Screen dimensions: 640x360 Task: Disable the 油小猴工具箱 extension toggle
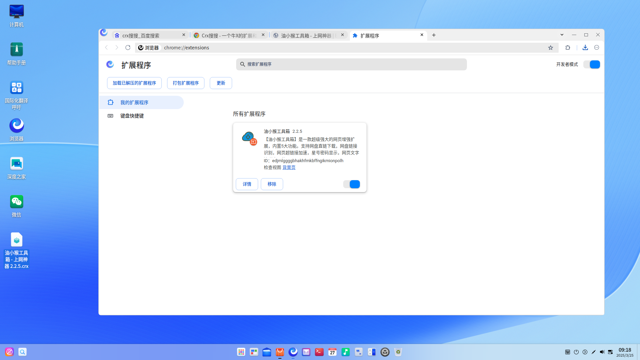(352, 184)
